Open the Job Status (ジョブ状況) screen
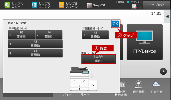 [x=156, y=5]
